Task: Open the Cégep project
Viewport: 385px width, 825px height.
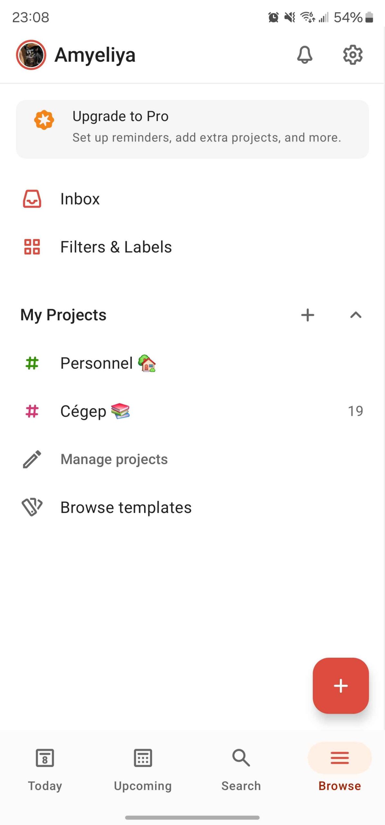Action: click(83, 411)
